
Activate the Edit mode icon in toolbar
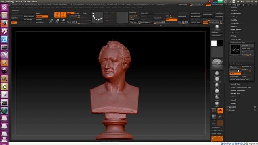57,15
